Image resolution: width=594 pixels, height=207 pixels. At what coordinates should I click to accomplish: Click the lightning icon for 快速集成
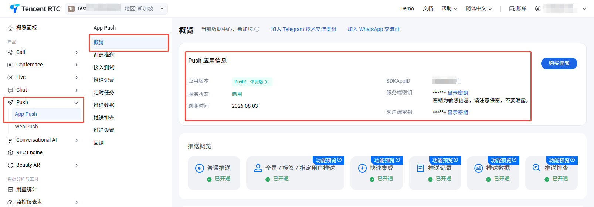[x=362, y=168]
